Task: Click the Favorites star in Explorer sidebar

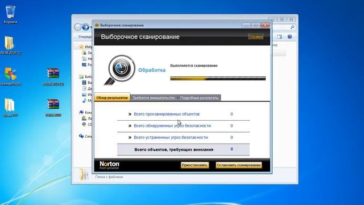Action: point(81,47)
